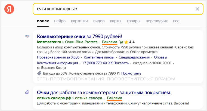Open the 'Оправы' sitelink
The height and width of the screenshot is (111, 207).
tap(160, 57)
